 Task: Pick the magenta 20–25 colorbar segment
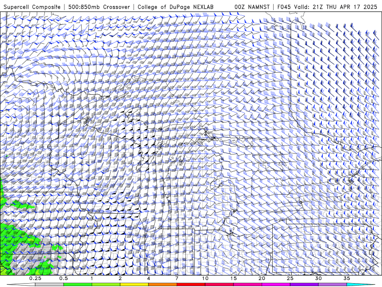(x=276, y=285)
